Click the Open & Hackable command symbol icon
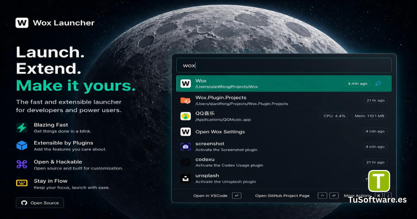The height and width of the screenshot is (219, 417). (x=22, y=164)
